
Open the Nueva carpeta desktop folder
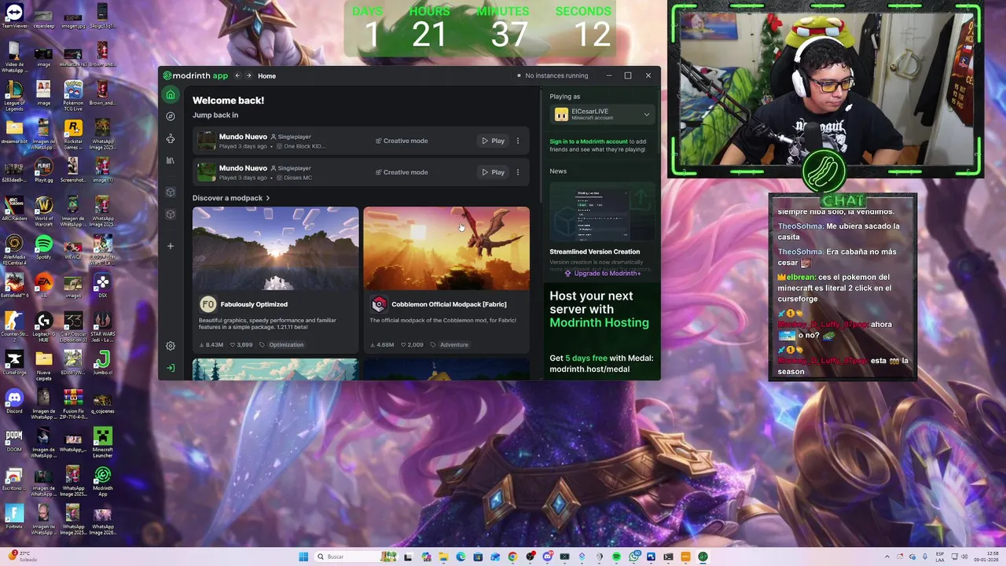[x=43, y=363]
